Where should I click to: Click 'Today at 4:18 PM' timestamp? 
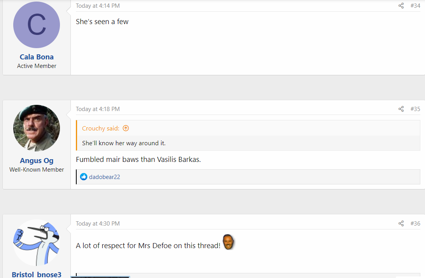coord(98,109)
